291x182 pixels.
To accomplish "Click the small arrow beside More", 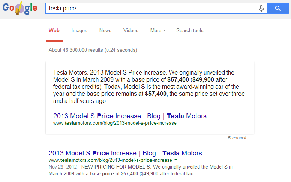I will pyautogui.click(x=164, y=31).
